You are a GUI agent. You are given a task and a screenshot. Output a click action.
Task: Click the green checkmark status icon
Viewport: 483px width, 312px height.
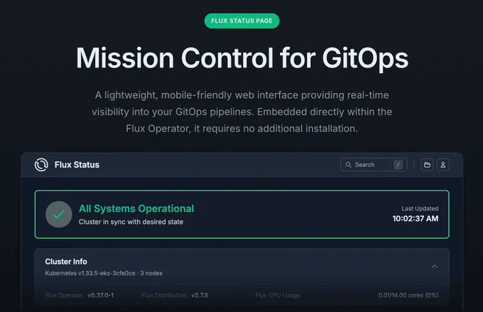click(59, 214)
